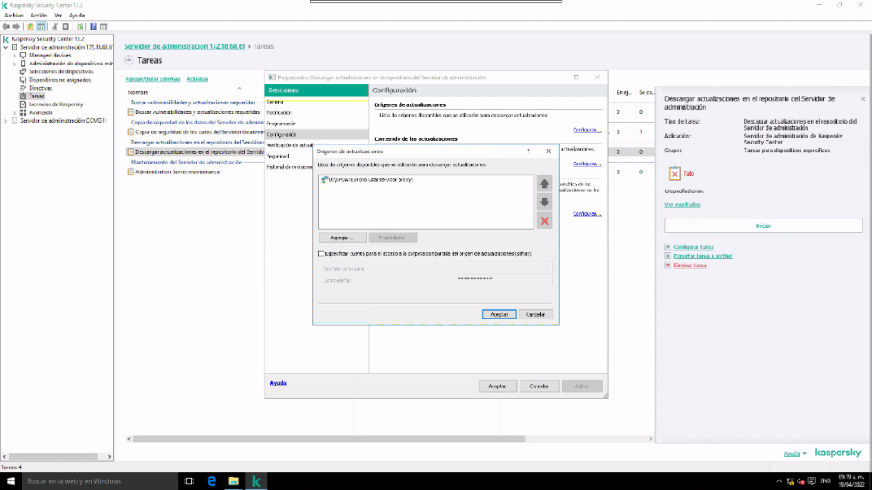872x490 pixels.
Task: Open the Ver menu
Action: 58,16
